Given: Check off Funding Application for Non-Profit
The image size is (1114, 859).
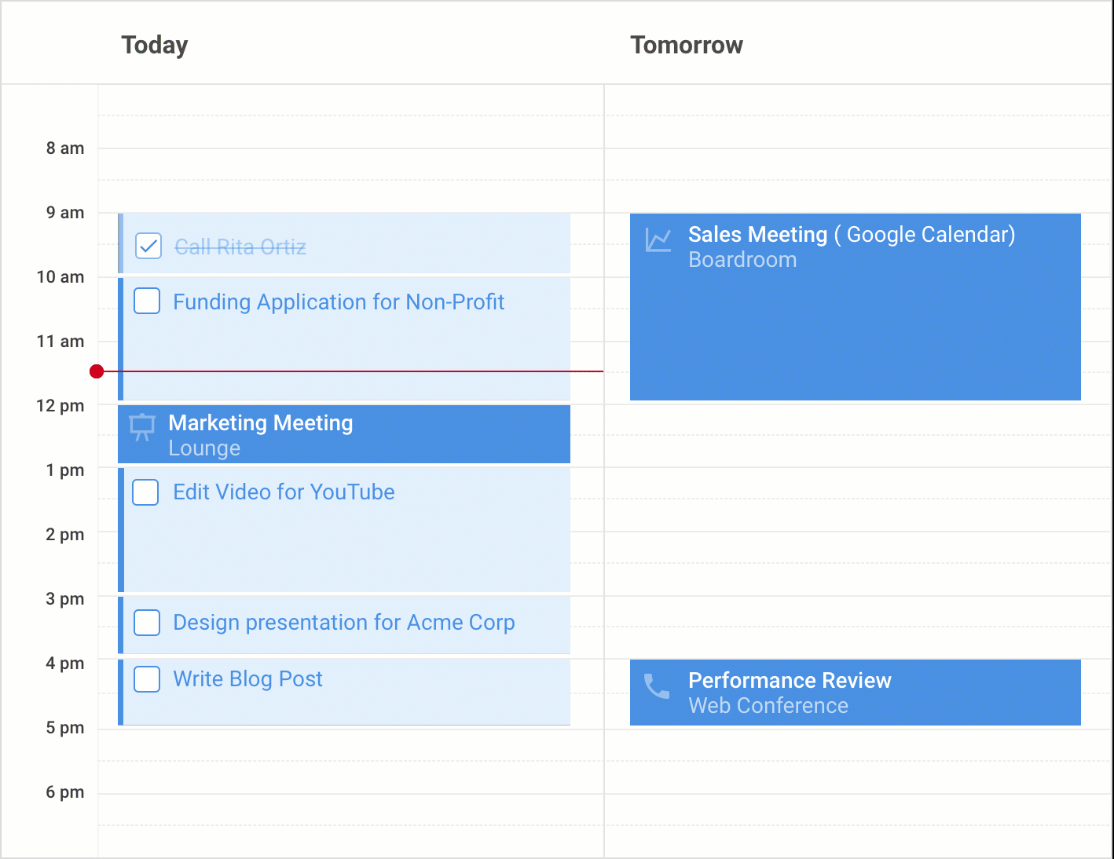Looking at the screenshot, I should pos(147,301).
